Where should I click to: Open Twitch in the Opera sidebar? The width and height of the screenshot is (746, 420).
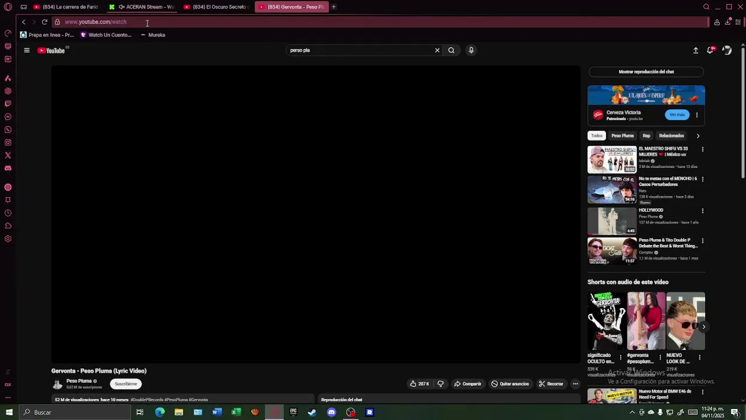click(8, 104)
